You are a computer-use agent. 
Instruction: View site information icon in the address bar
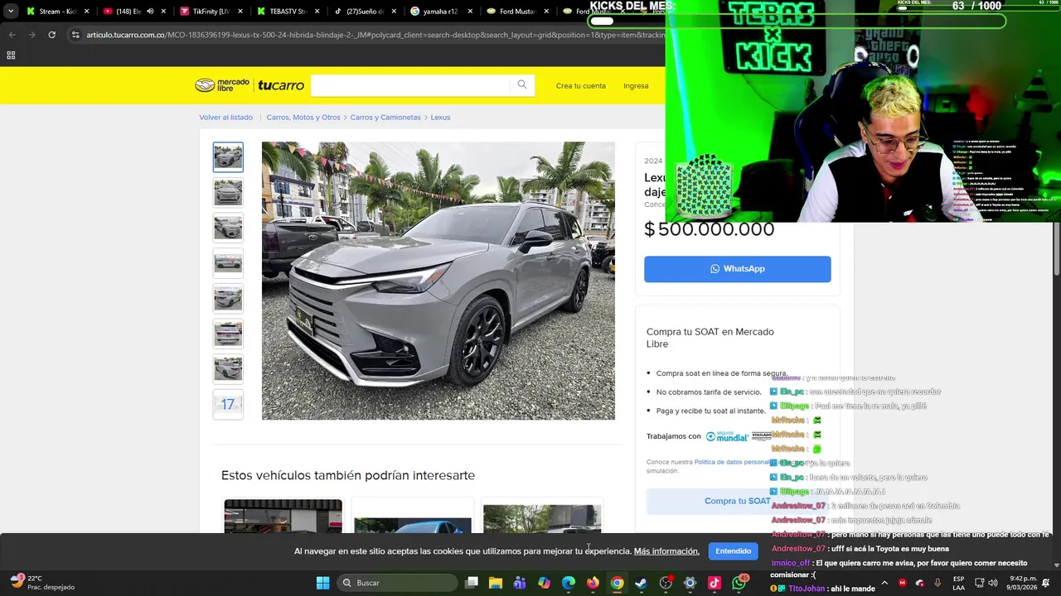pyautogui.click(x=75, y=35)
